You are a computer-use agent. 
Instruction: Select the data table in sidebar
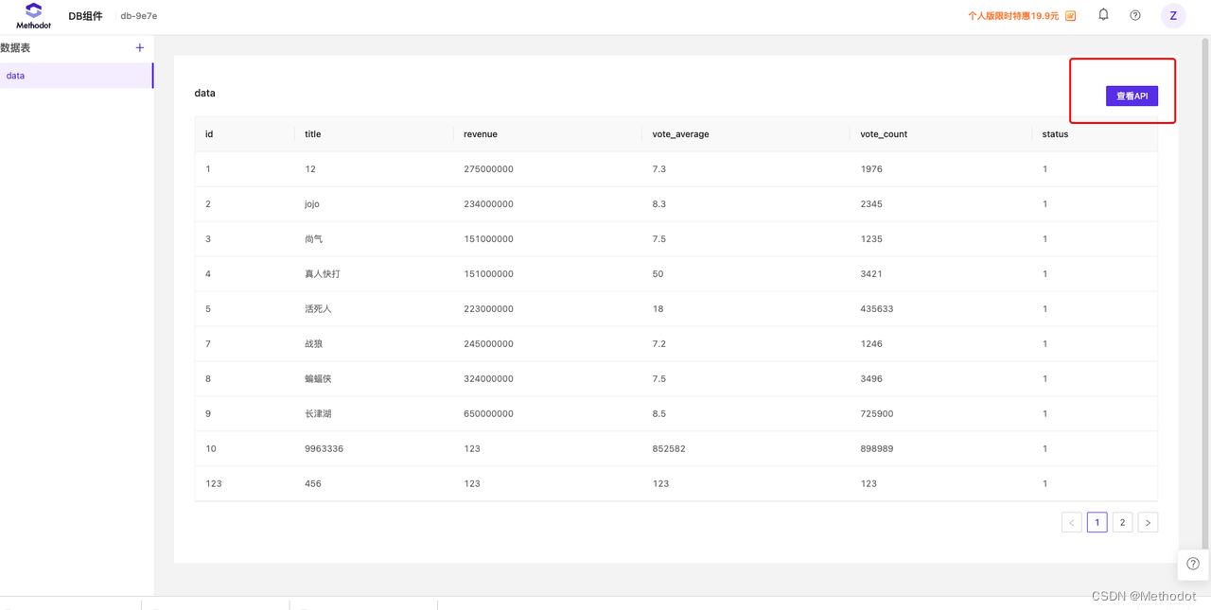tap(76, 76)
